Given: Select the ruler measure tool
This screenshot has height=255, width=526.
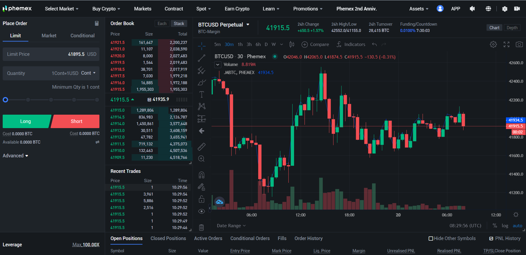Looking at the screenshot, I should [x=202, y=146].
